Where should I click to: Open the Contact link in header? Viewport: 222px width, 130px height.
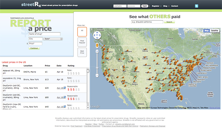click(x=175, y=6)
